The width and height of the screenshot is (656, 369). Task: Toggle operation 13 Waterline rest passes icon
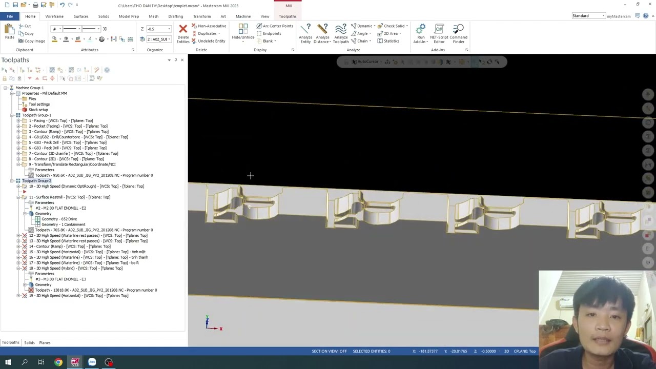pyautogui.click(x=24, y=241)
